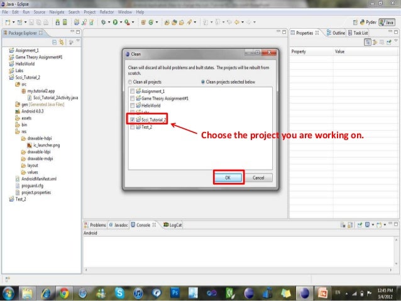Open the New file dropdown arrow
Viewport: 401px width, 301px height.
[14, 23]
